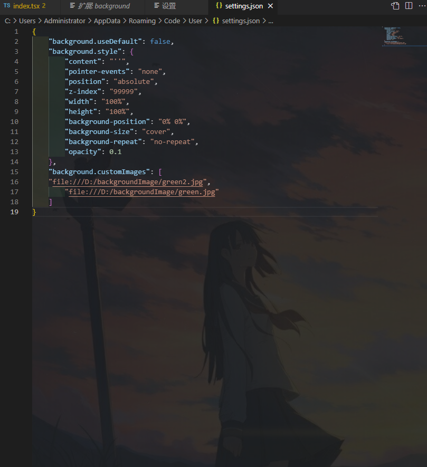Expand the trailing ellipsis breadcrumb
427x467 pixels.
coord(271,22)
